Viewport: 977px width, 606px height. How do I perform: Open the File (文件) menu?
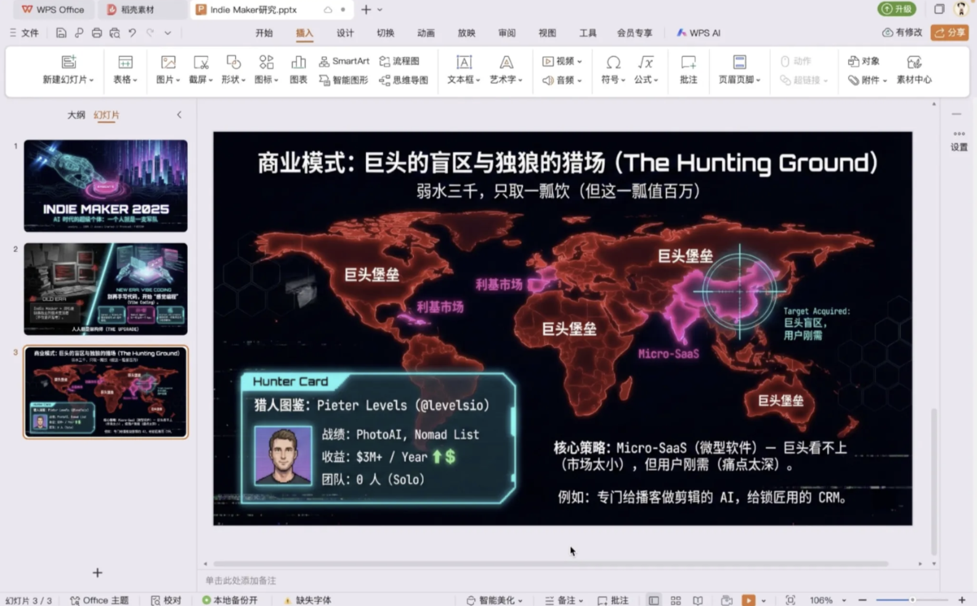point(24,33)
